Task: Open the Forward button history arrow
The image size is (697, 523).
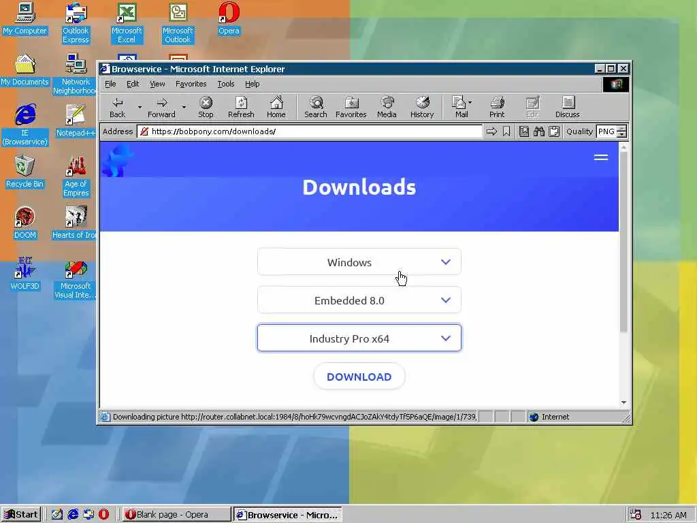Action: [x=184, y=107]
